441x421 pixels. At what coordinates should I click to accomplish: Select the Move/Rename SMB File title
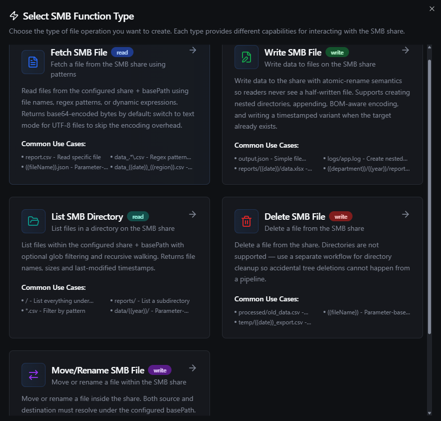pyautogui.click(x=98, y=370)
